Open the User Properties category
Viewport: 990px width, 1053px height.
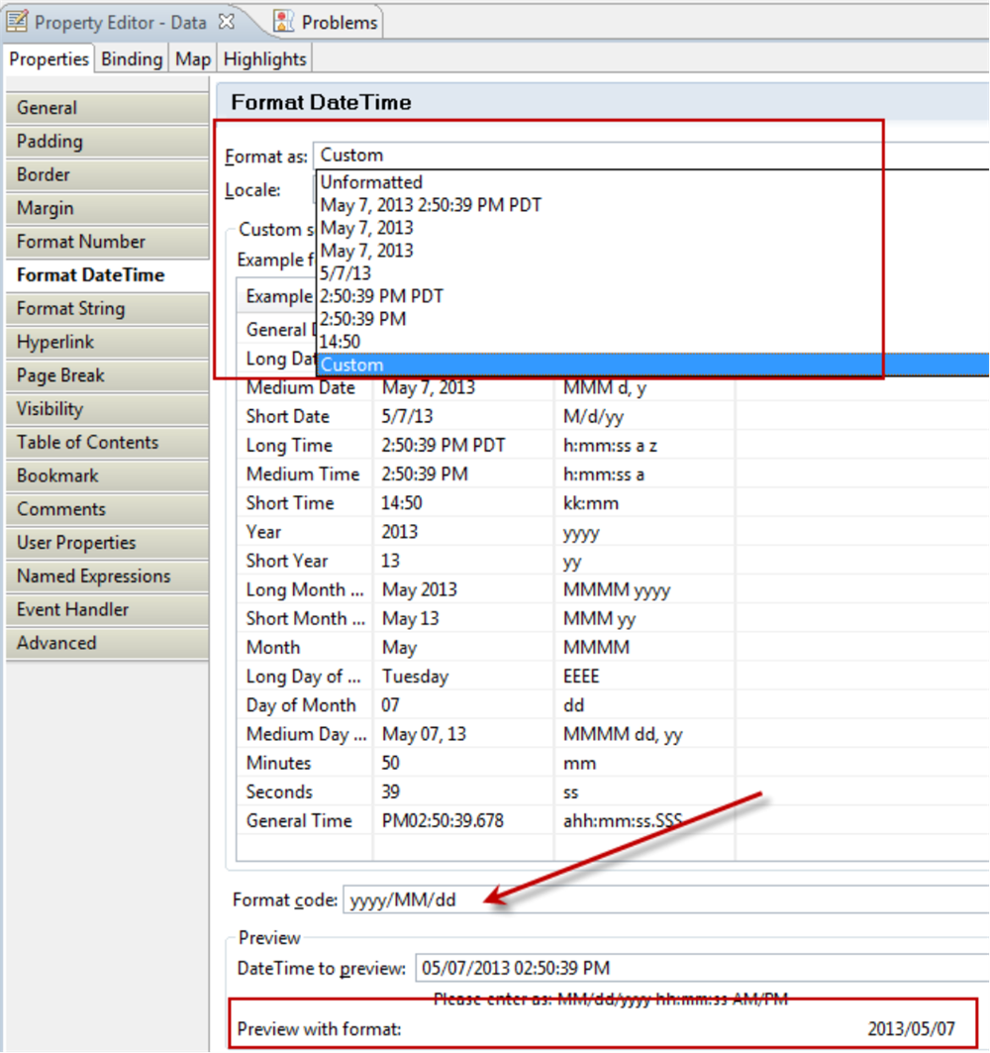[107, 543]
